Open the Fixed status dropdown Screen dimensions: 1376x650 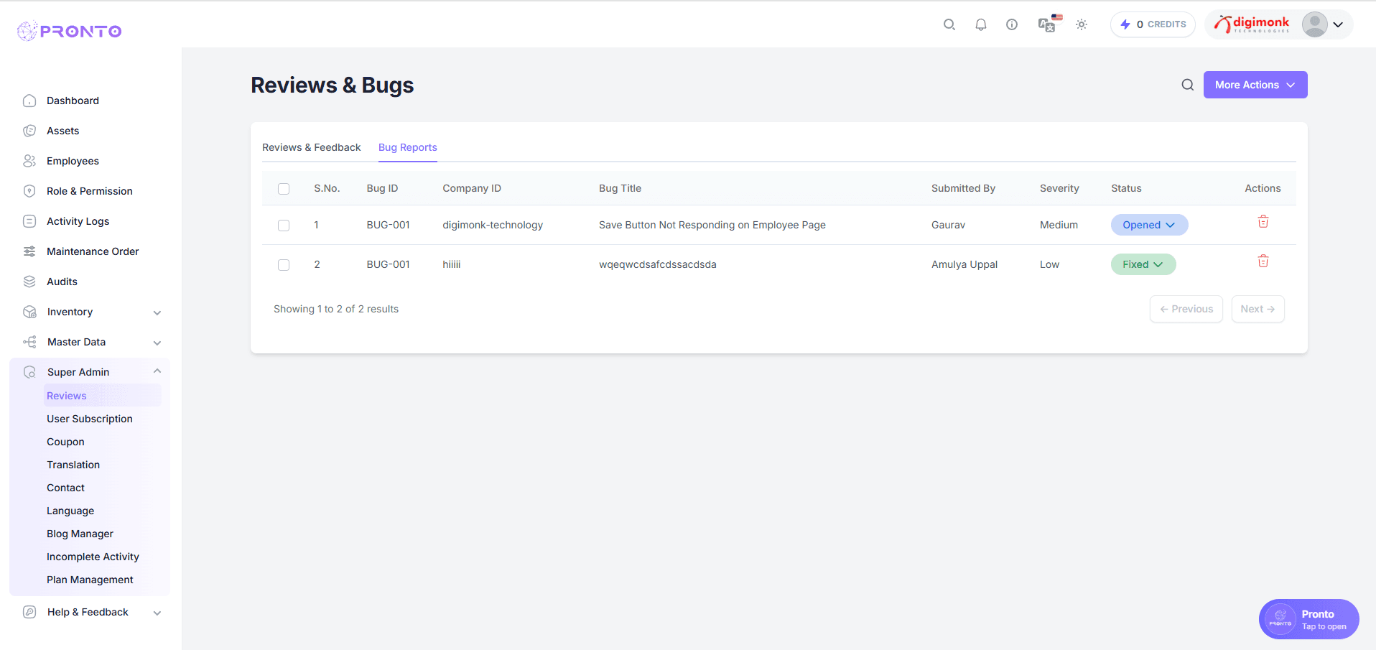1143,264
